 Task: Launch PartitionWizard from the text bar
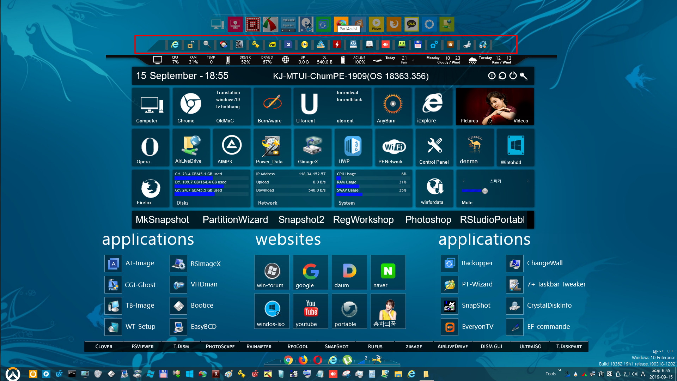[x=235, y=219]
